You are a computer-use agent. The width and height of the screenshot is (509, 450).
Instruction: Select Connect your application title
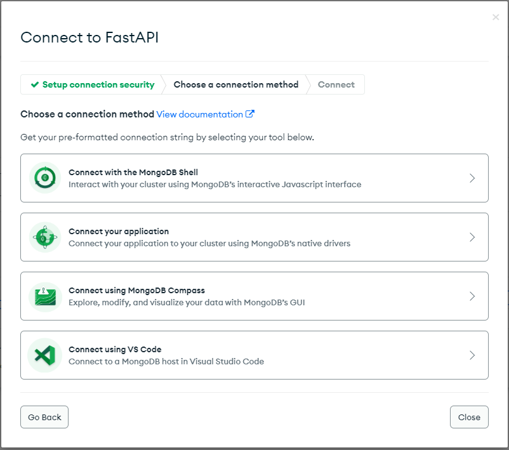[x=119, y=231]
